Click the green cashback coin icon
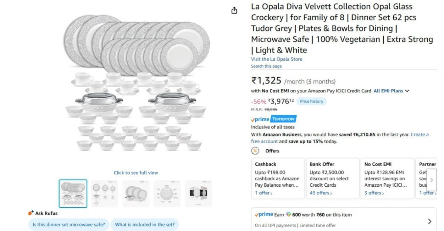 tap(288, 214)
